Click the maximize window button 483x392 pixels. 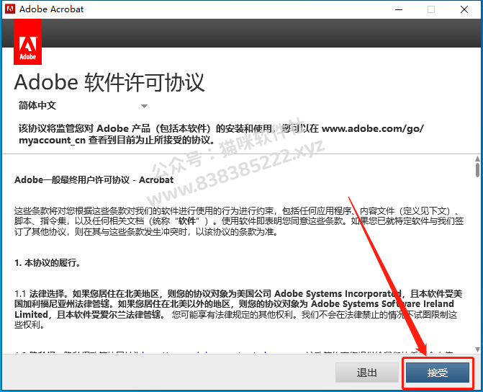(x=431, y=9)
